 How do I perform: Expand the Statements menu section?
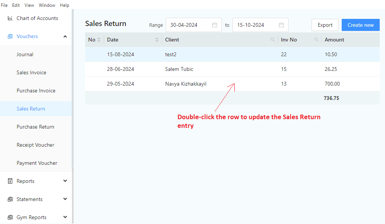pyautogui.click(x=65, y=199)
